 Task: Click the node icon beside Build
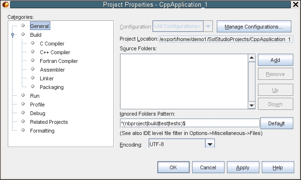(x=23, y=34)
